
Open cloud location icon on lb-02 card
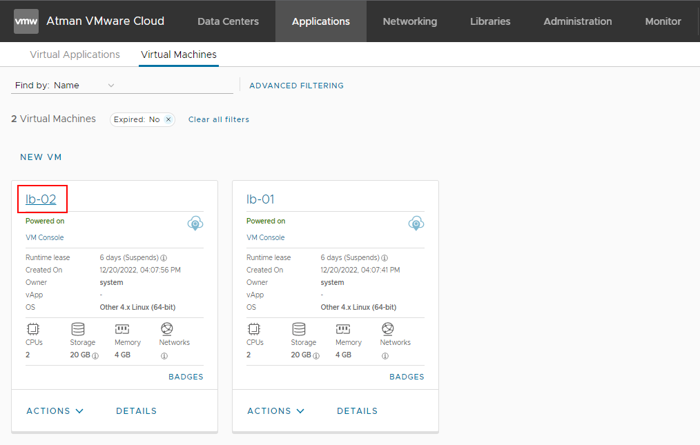(195, 223)
